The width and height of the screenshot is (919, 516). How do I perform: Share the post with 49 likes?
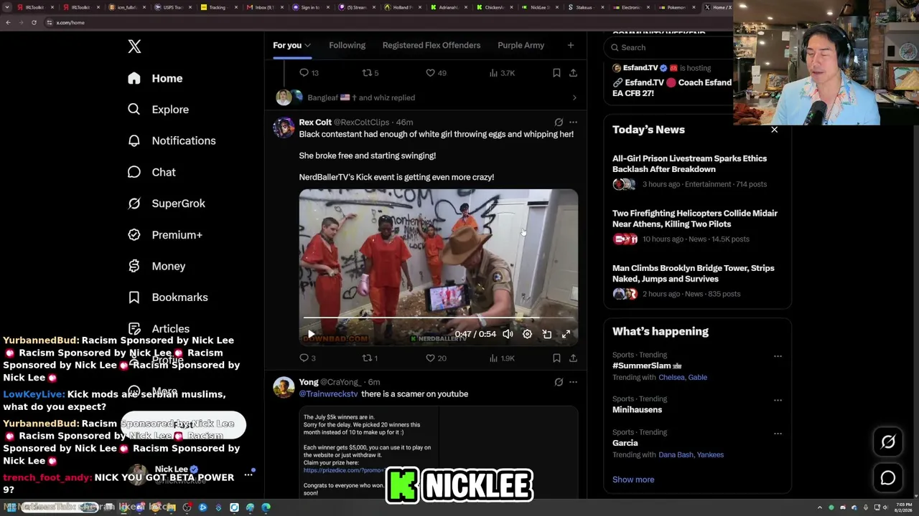573,72
